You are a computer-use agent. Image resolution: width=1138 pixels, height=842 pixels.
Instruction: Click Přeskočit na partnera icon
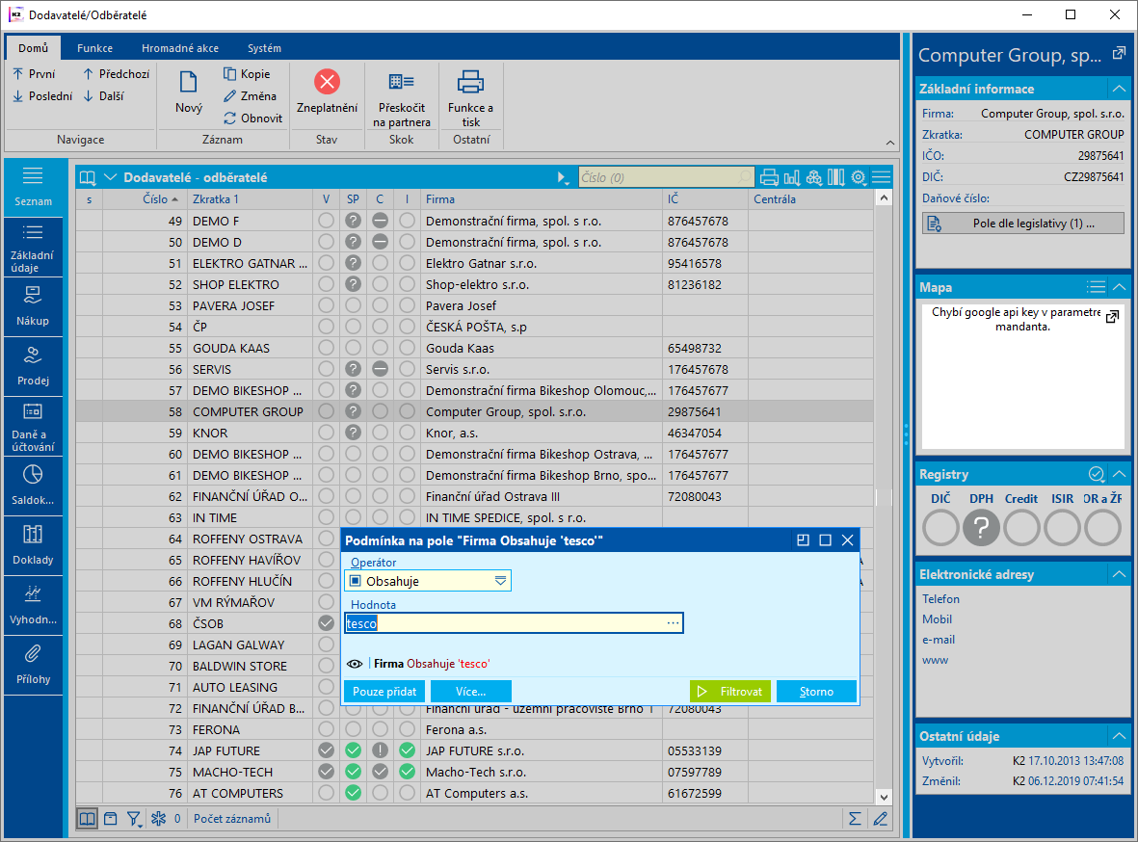tap(401, 82)
